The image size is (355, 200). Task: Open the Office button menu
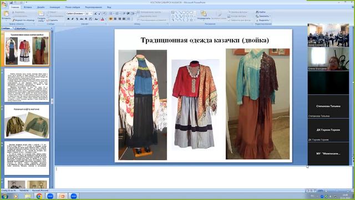[4, 4]
